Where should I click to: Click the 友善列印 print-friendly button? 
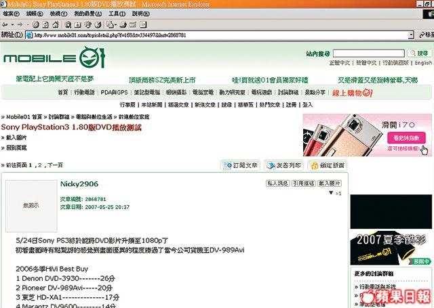click(284, 165)
